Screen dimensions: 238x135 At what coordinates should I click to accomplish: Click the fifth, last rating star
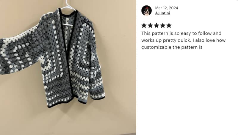click(169, 26)
